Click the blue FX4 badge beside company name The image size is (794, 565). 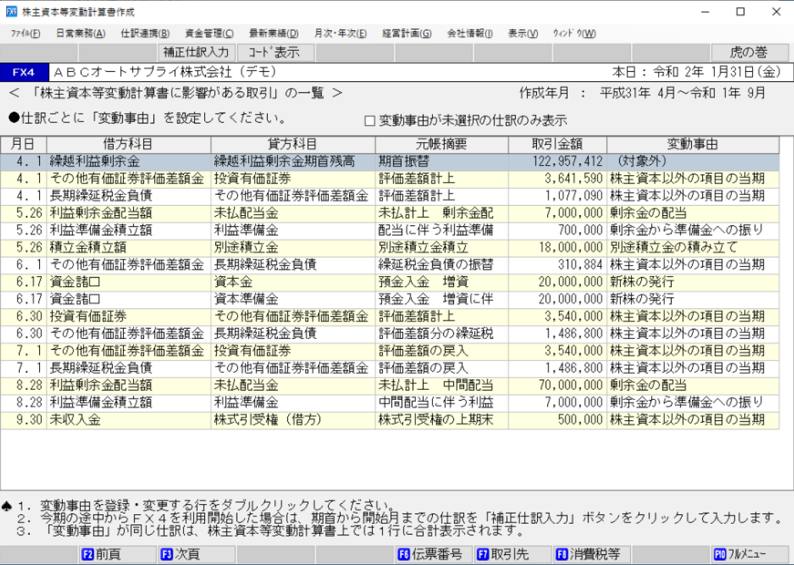[23, 71]
